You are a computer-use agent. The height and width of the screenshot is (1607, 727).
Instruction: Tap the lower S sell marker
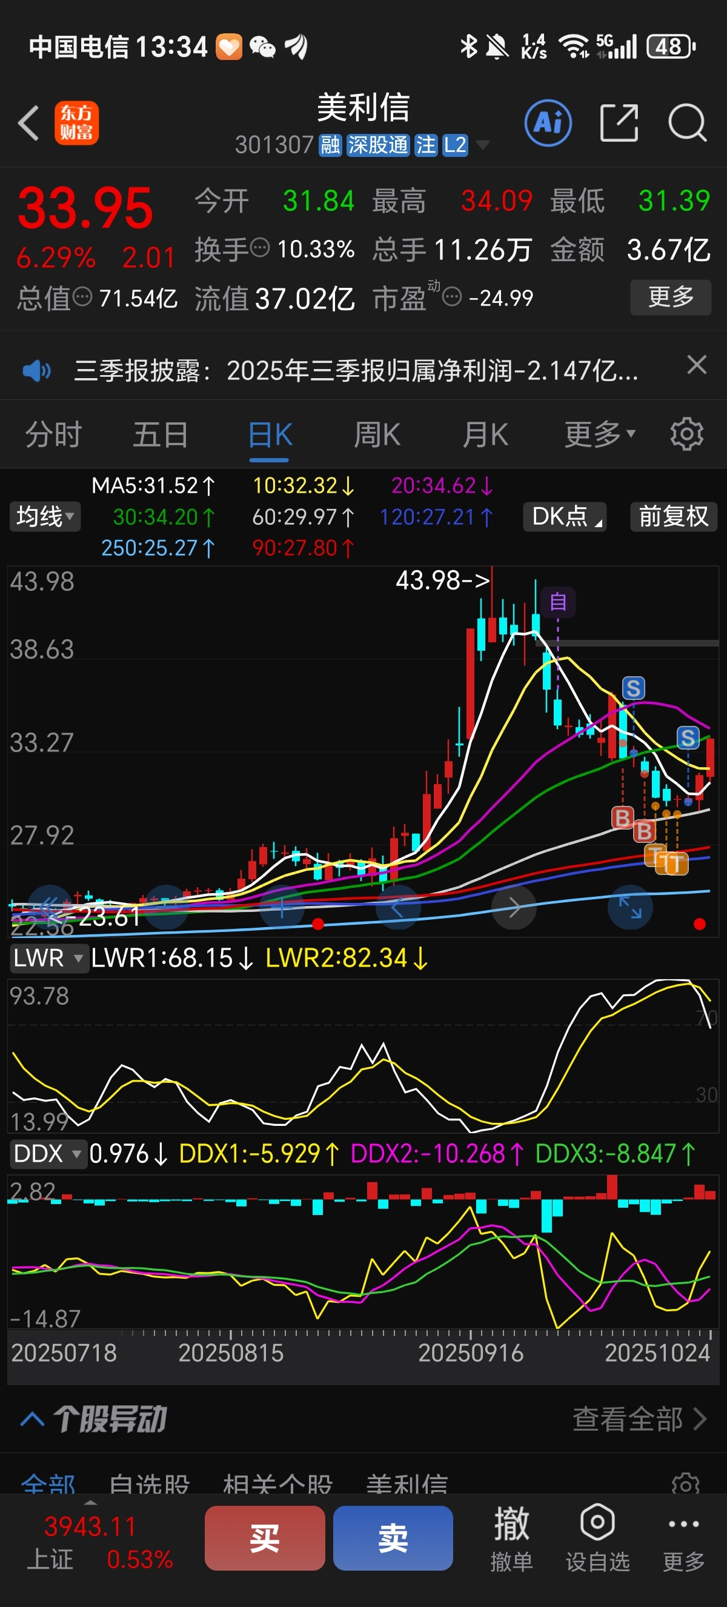(688, 737)
